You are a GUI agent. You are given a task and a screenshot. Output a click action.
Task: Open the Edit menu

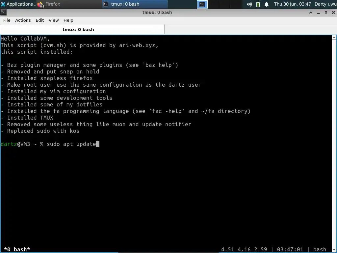[39, 20]
